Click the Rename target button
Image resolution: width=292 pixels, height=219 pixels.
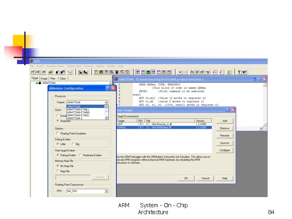(x=225, y=135)
